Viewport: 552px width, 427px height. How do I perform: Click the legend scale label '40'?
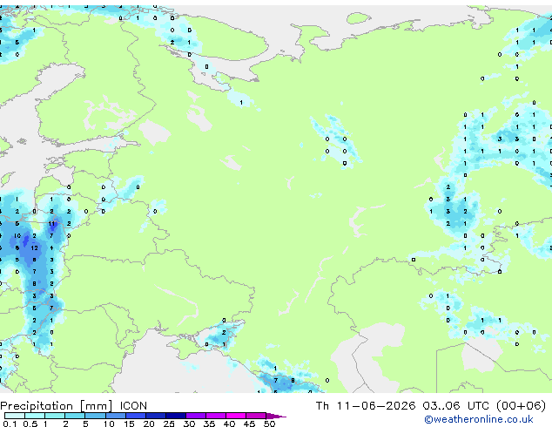229,424
